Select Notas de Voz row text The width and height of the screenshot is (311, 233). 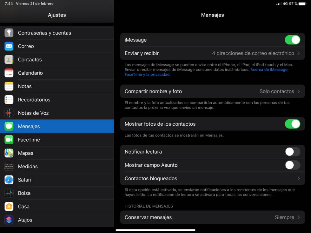tap(33, 113)
